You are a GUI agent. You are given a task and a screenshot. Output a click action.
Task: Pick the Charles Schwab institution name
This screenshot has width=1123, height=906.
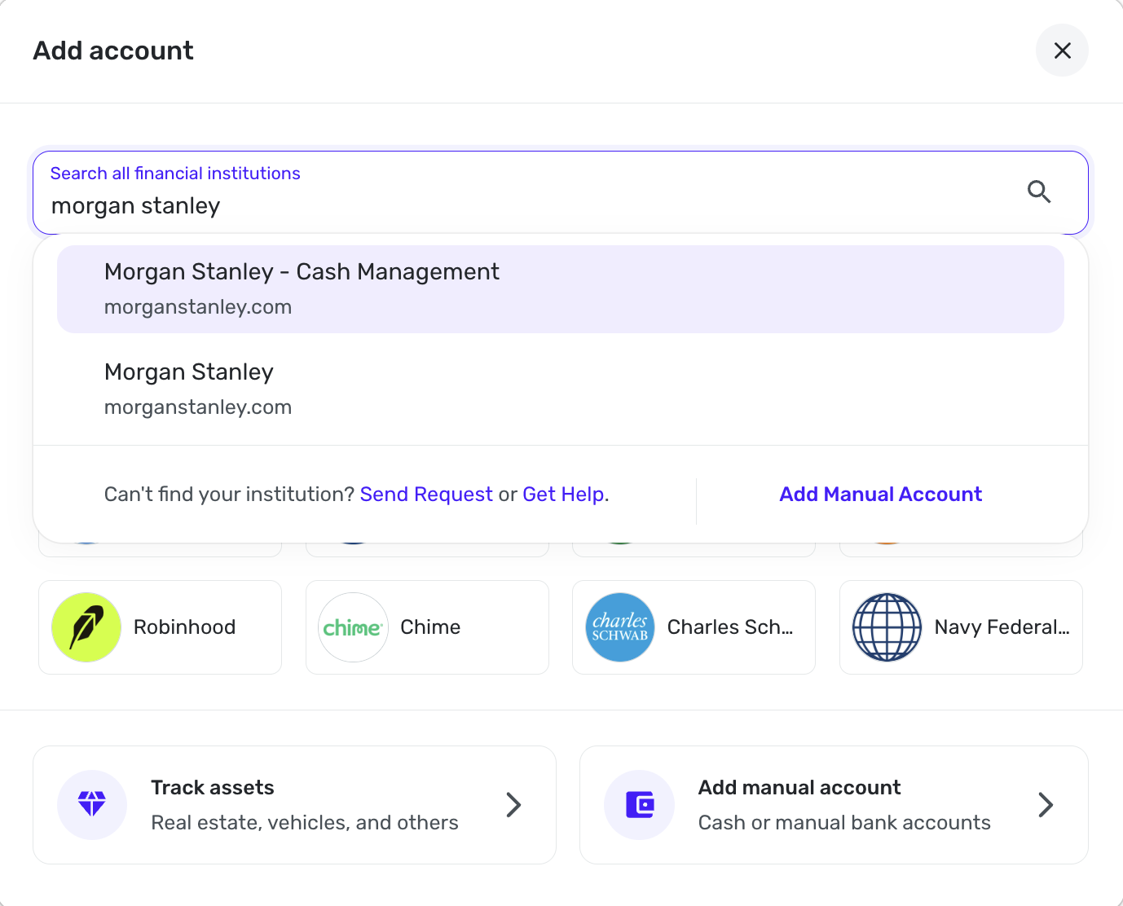pyautogui.click(x=730, y=627)
